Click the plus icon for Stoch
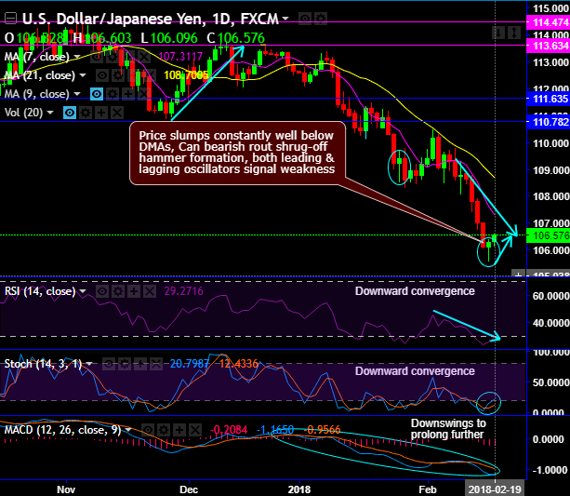The height and width of the screenshot is (496, 570). [140, 364]
